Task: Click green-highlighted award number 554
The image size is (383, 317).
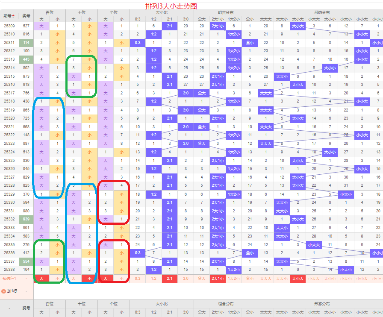Action: point(26,261)
